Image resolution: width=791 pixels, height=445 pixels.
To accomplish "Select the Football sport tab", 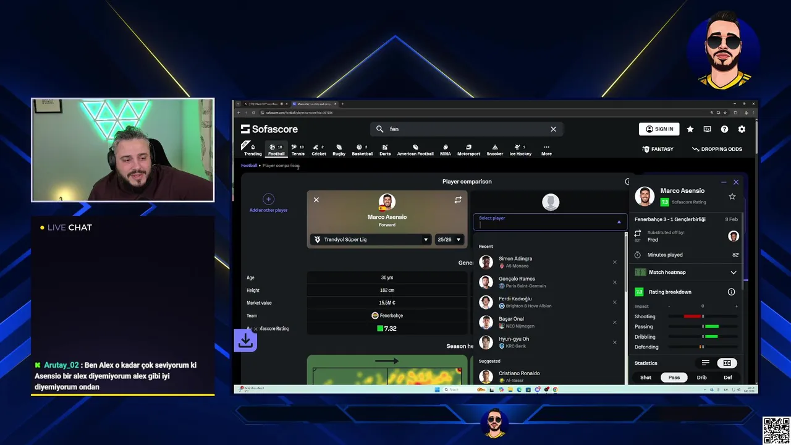I will [x=276, y=150].
